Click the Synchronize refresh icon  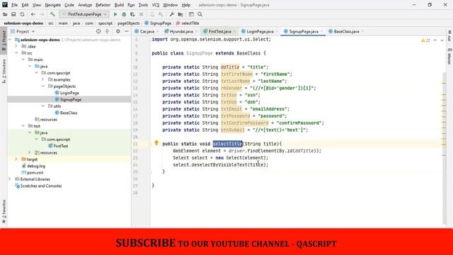[22, 14]
